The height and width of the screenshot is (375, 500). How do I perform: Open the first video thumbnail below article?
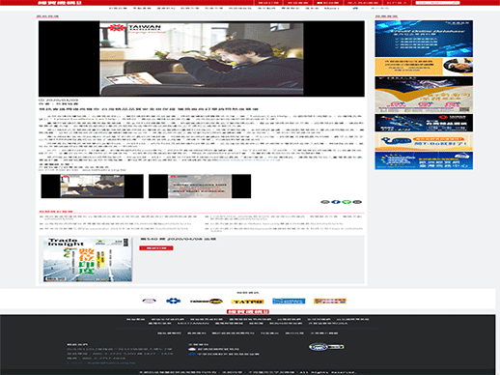(93, 187)
